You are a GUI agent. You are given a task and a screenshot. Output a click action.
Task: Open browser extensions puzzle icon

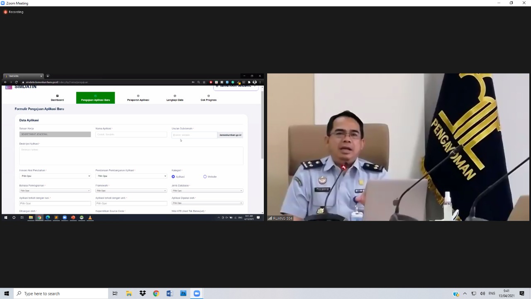249,82
